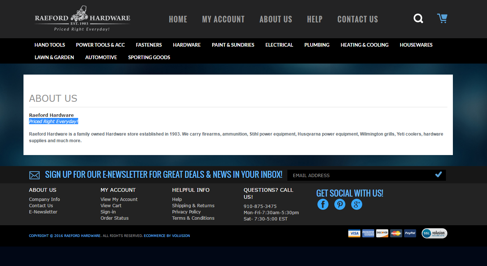
Task: Open the Sign-in footer link
Action: [x=108, y=212]
